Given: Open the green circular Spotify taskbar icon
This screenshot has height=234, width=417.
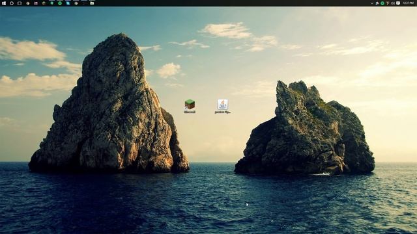Looking at the screenshot, I should [x=60, y=3].
